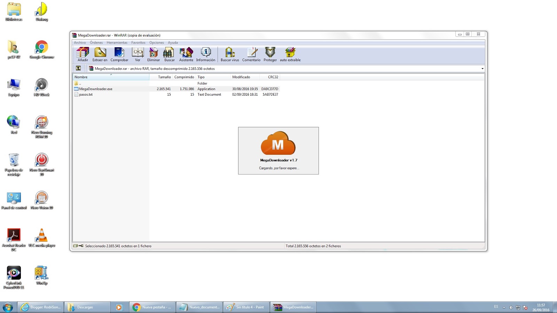Switch to Nueva pestaña Chrome taskbar item
This screenshot has height=313, width=557.
(x=152, y=307)
